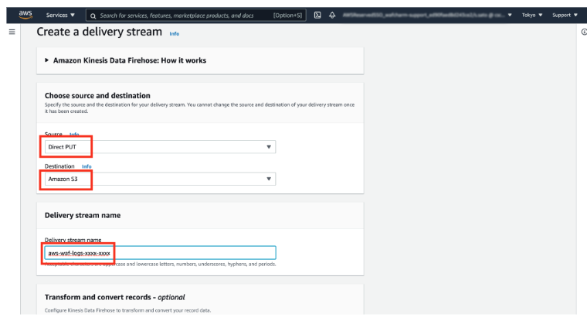Screen dimensions: 587x321
Task: Expand the Destination dropdown showing Amazon S3
Action: click(159, 179)
